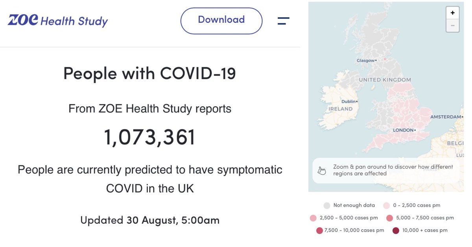Select the 0 - 2,500 cases legend dot
This screenshot has height=247, width=472.
tap(386, 205)
